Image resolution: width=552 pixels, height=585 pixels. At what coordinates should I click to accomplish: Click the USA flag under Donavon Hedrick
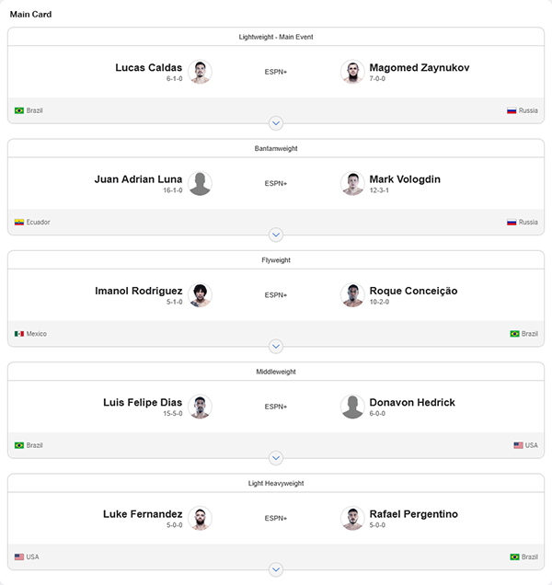[x=519, y=445]
